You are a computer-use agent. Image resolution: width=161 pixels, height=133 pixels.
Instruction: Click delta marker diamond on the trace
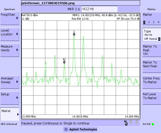click(64, 62)
